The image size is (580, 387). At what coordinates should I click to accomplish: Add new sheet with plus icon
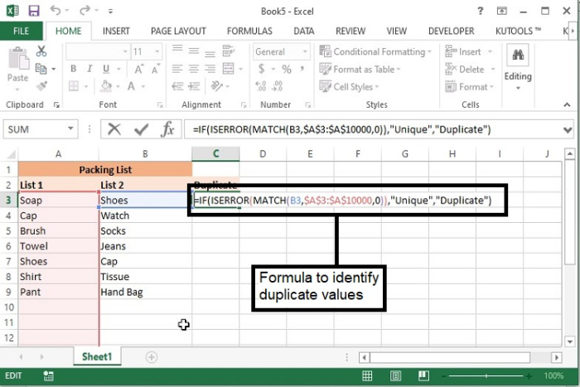tap(152, 357)
